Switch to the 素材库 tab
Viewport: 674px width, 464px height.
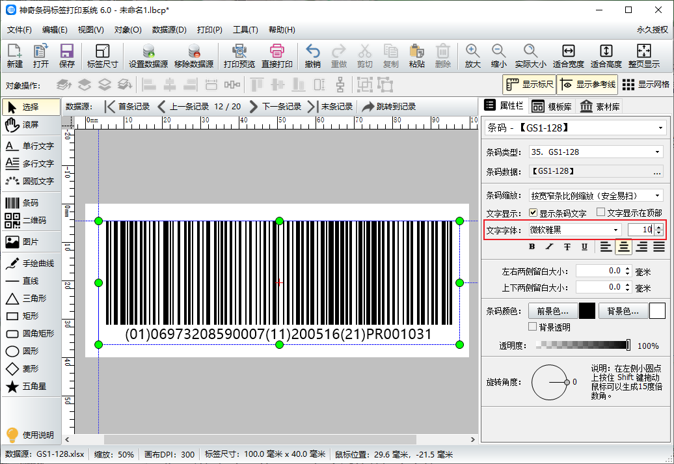600,107
